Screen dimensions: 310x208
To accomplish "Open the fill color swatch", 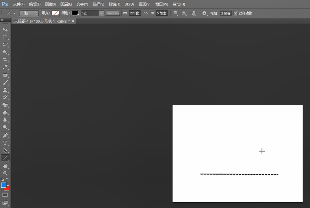I will 55,13.
